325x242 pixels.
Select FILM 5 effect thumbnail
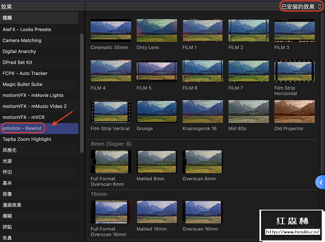pos(157,71)
